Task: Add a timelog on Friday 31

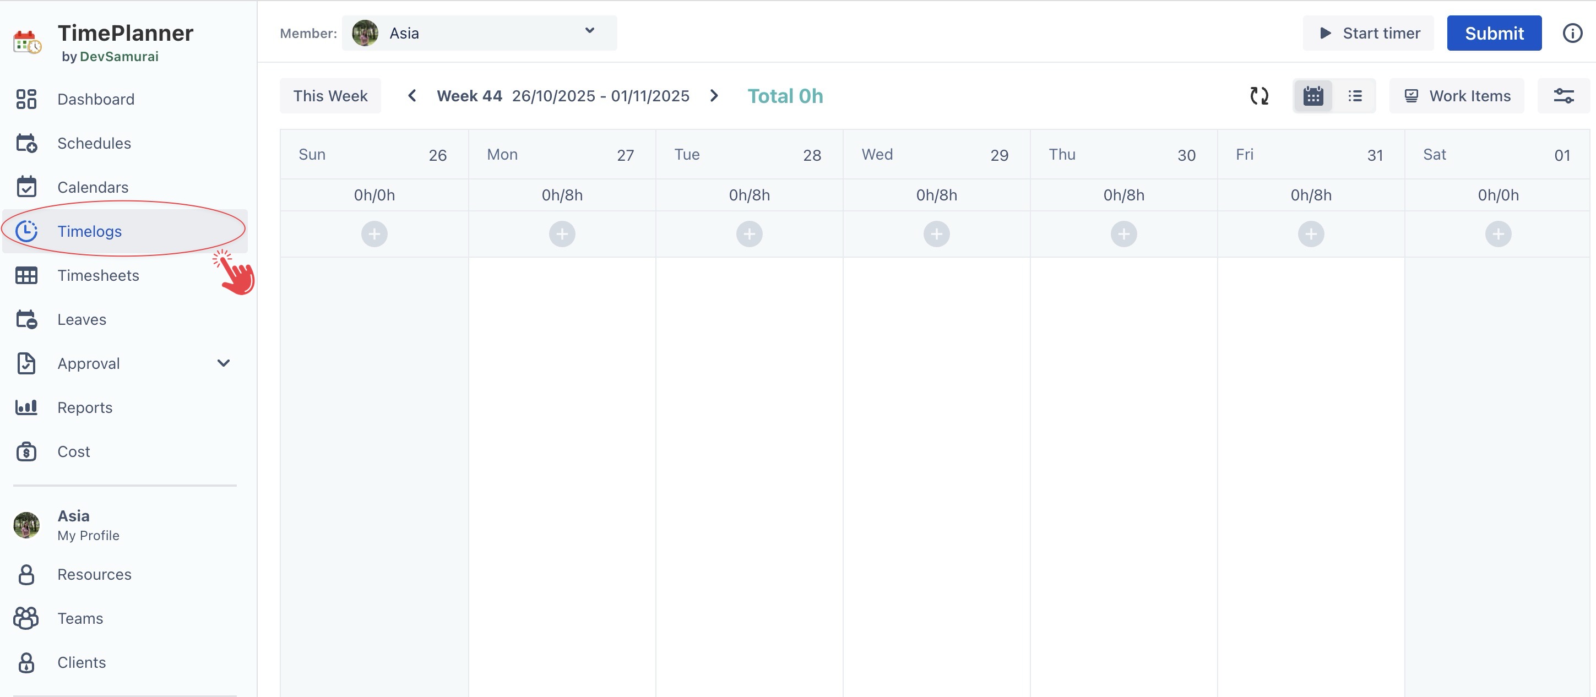Action: 1310,234
